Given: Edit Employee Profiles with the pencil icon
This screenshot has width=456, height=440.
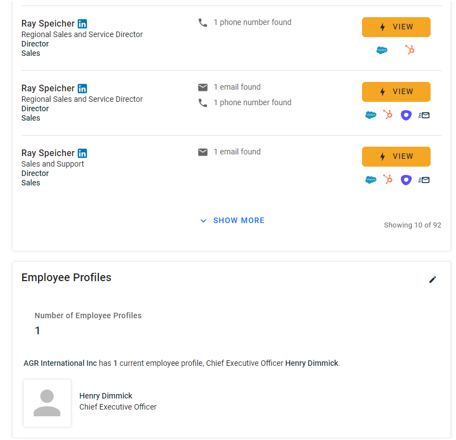Looking at the screenshot, I should point(433,279).
